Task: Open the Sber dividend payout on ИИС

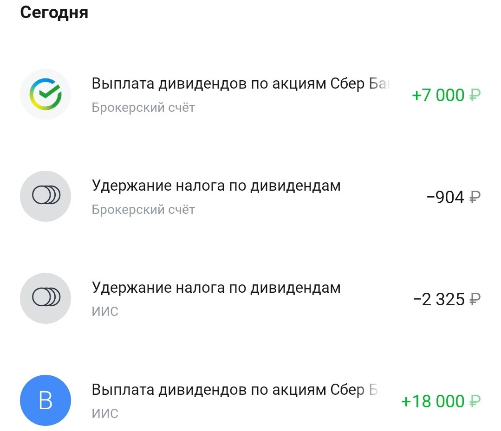Action: point(251,400)
